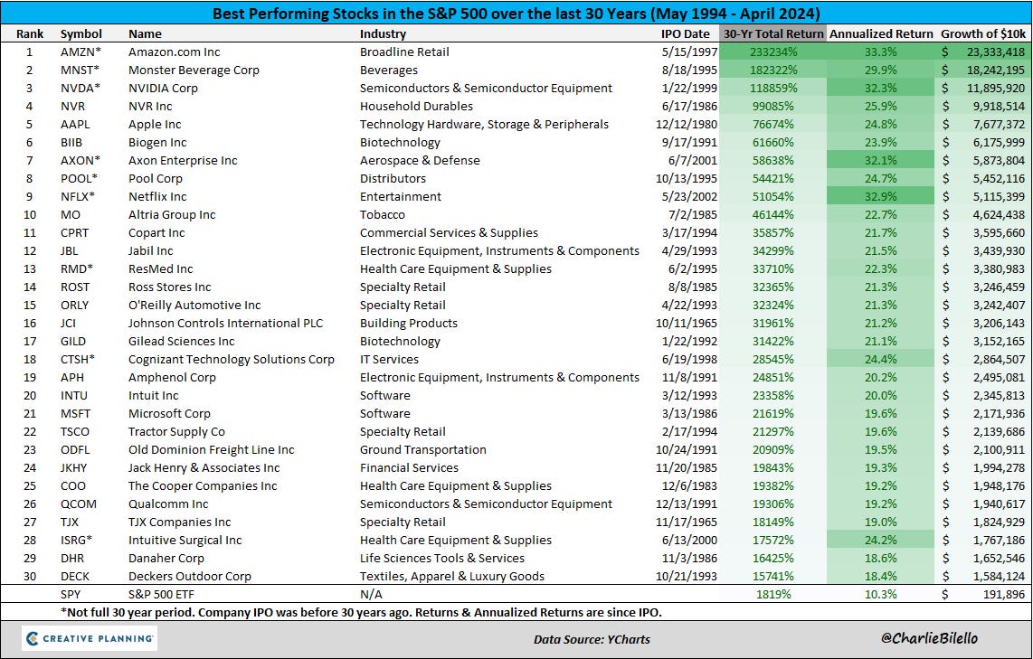Click the footnote about not full 30 year period
This screenshot has height=659, width=1033.
point(360,612)
